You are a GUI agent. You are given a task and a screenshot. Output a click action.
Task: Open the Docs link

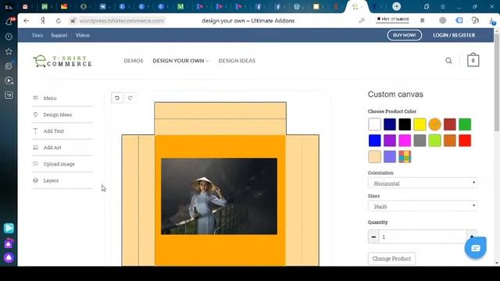[37, 35]
